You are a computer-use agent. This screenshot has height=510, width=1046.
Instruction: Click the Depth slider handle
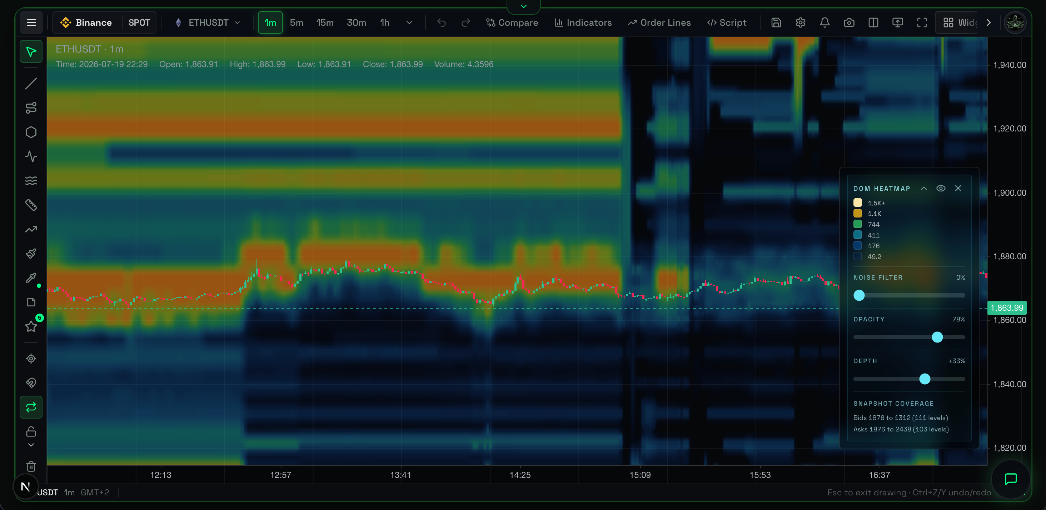(x=925, y=379)
